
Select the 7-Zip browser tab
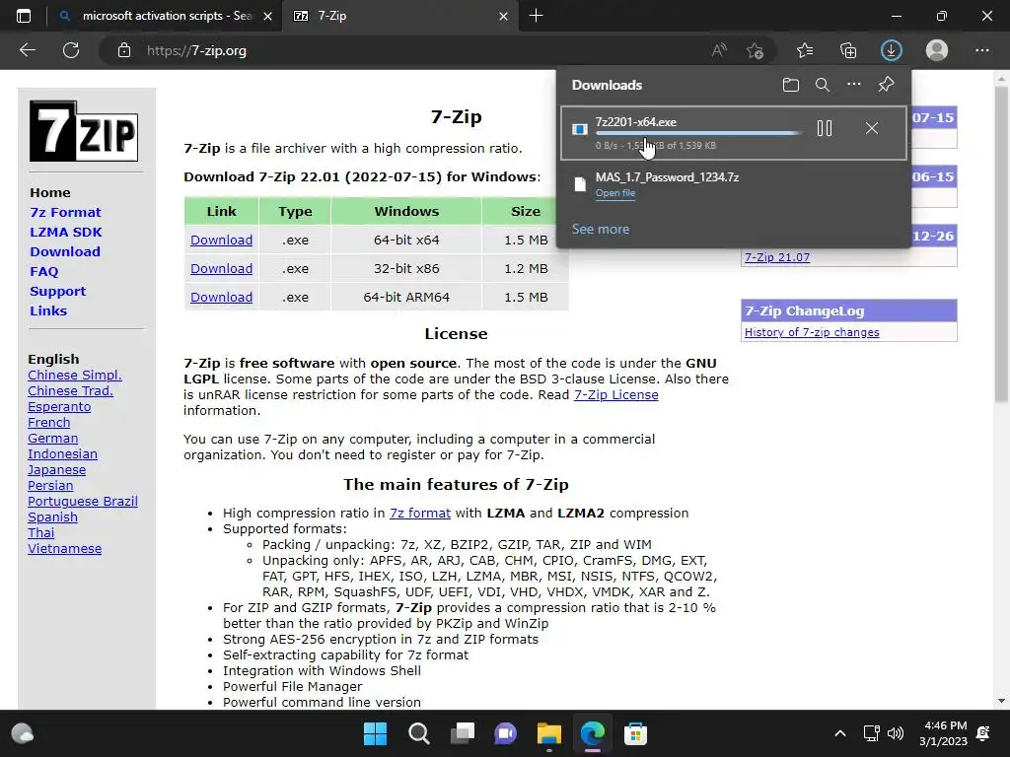pyautogui.click(x=399, y=16)
